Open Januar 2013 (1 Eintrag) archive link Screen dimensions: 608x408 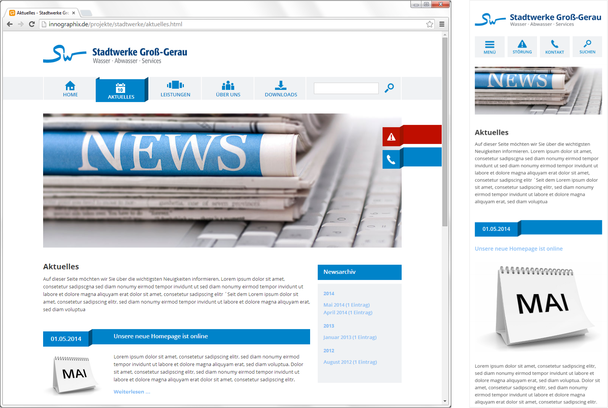(350, 337)
